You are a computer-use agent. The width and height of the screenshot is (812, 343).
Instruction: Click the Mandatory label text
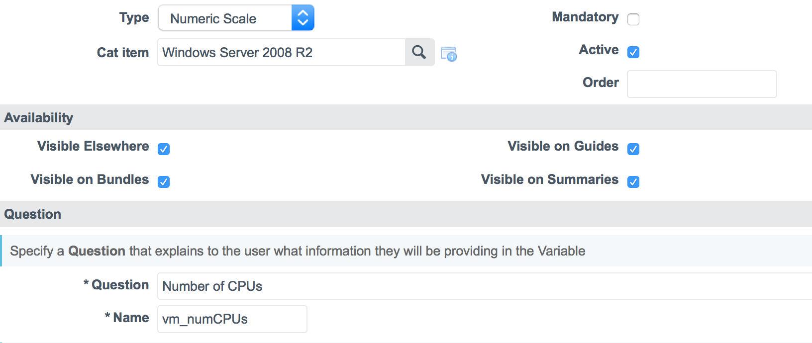coord(585,17)
